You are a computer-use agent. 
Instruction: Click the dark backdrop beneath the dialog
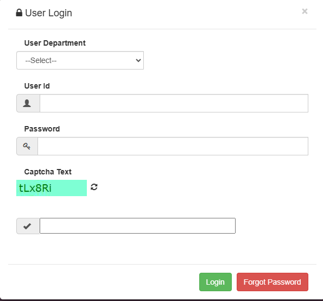pyautogui.click(x=162, y=300)
